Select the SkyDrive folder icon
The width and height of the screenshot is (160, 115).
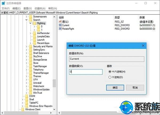coord(31,56)
